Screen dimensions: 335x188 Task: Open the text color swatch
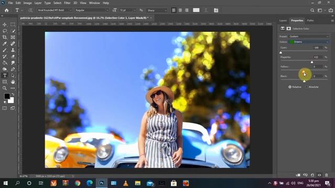(196, 10)
